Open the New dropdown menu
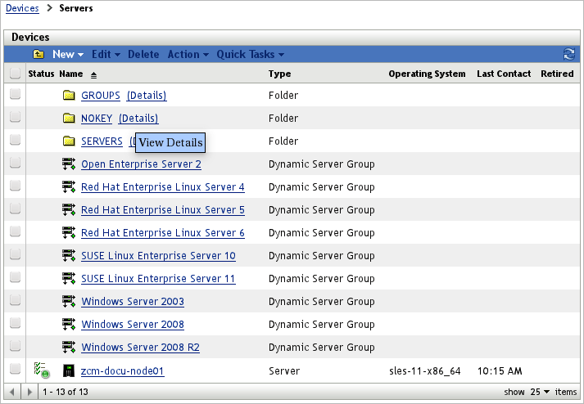This screenshot has width=584, height=404. (68, 55)
